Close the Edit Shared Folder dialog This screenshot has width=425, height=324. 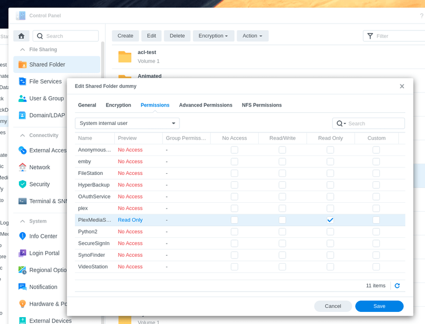tap(402, 86)
